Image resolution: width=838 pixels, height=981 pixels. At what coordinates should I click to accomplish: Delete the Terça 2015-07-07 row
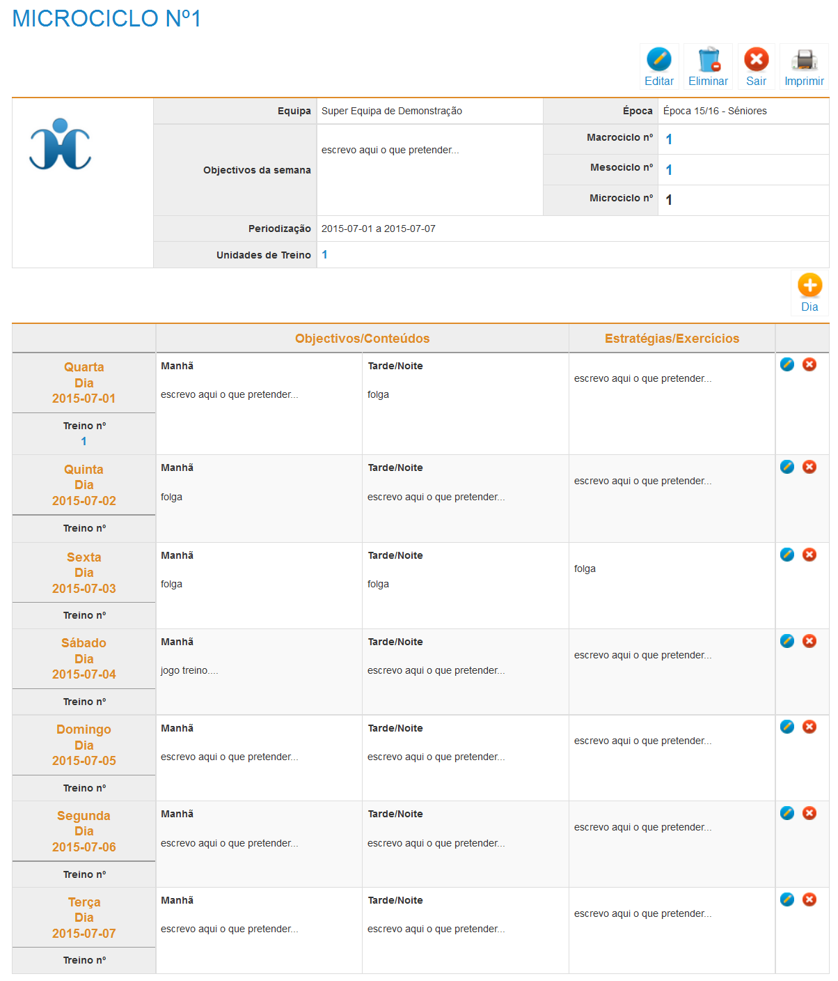(809, 899)
